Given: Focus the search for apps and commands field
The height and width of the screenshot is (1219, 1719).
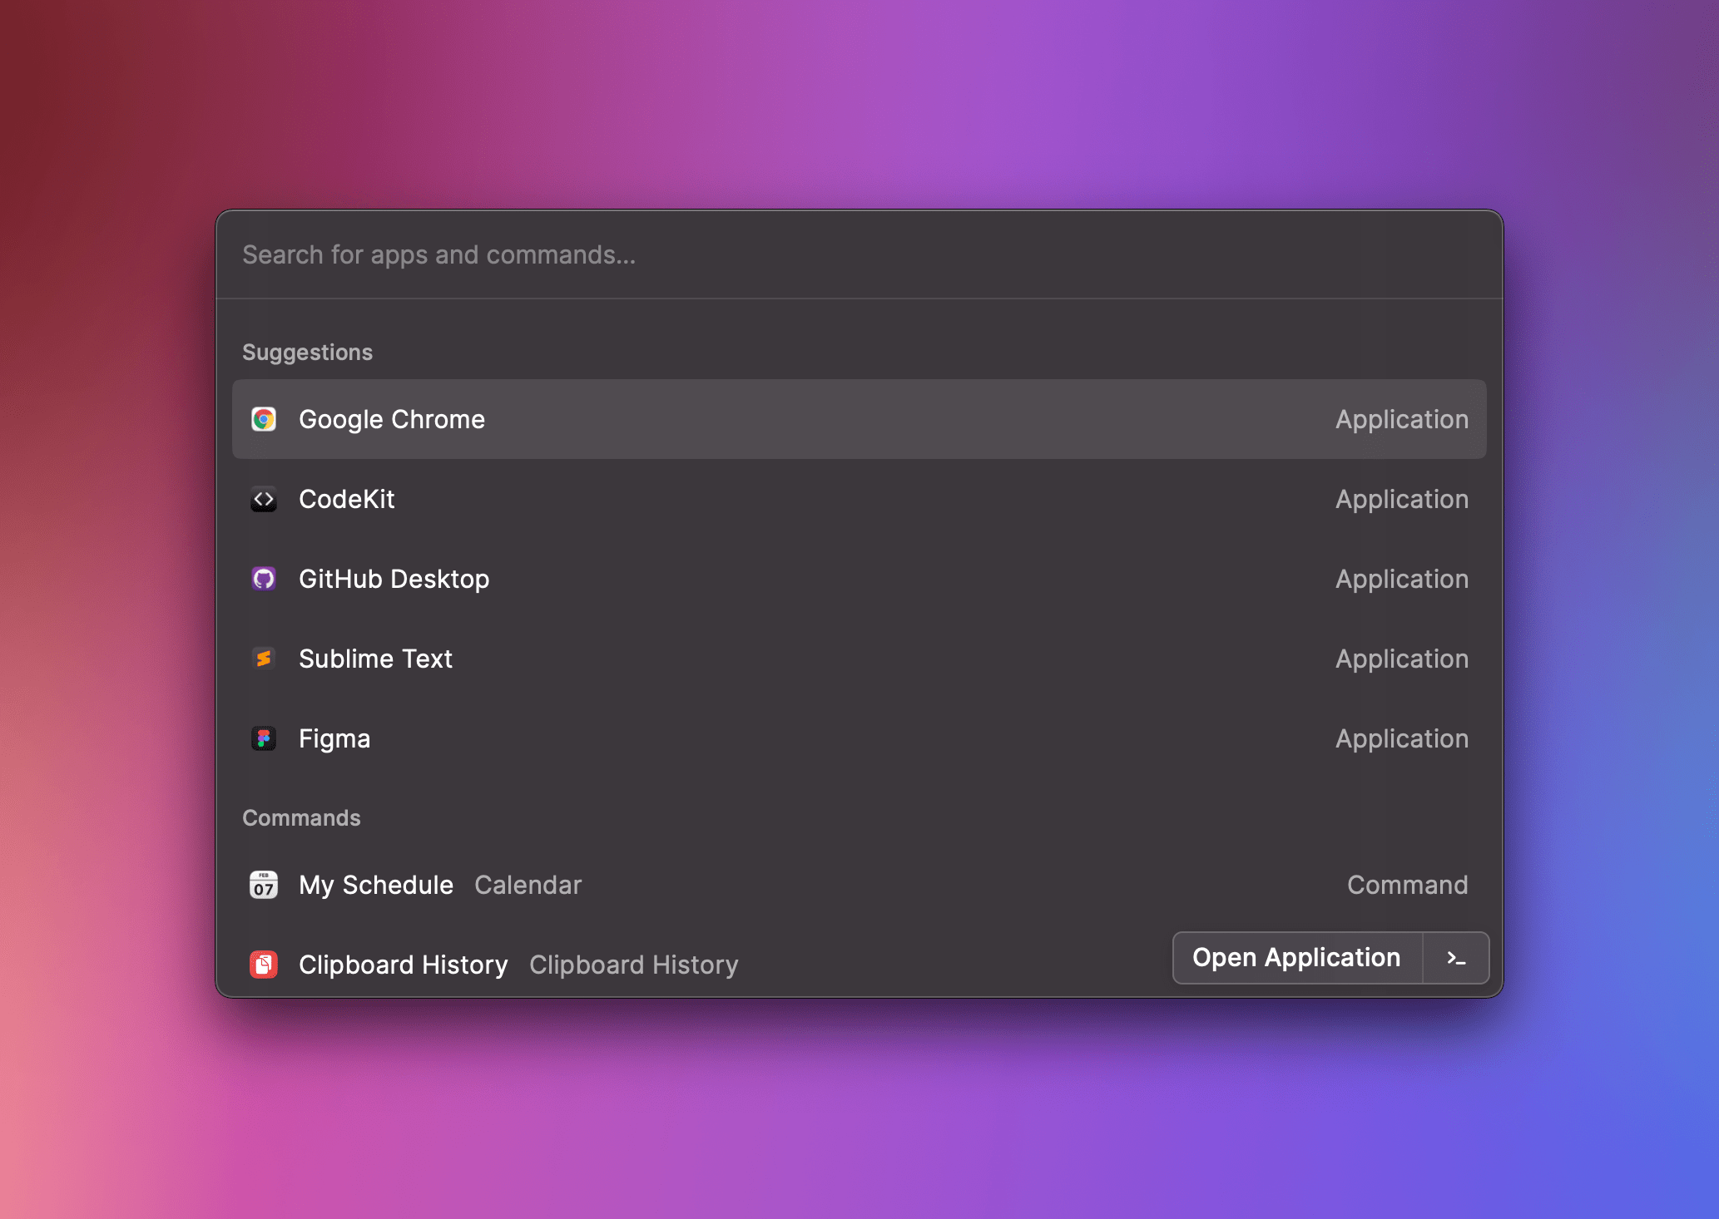Looking at the screenshot, I should [859, 254].
